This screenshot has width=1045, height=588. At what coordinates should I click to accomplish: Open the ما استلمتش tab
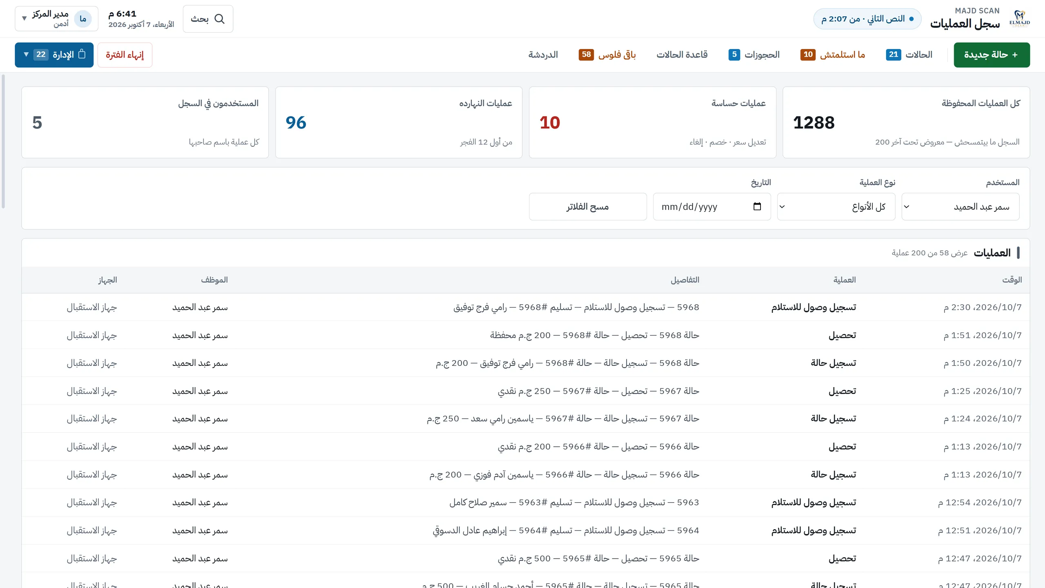833,55
